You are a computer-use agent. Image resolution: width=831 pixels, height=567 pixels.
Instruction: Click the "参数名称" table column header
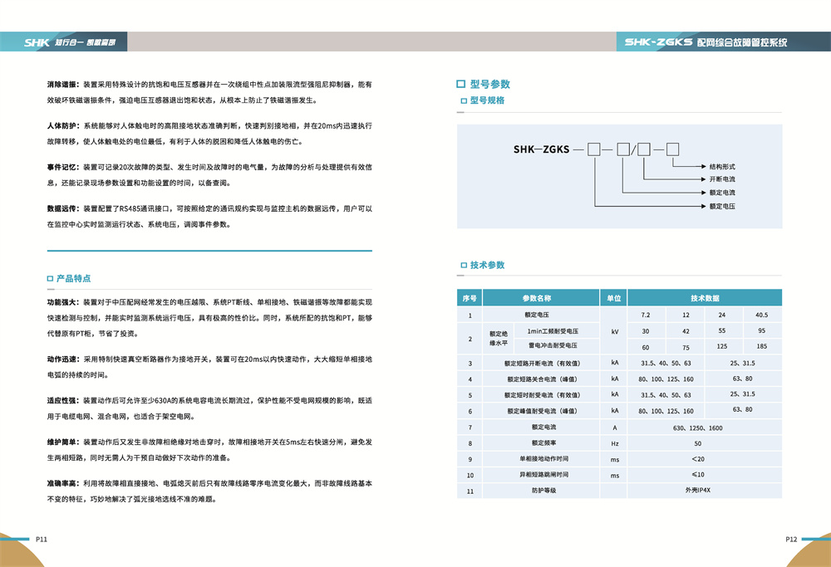[541, 298]
